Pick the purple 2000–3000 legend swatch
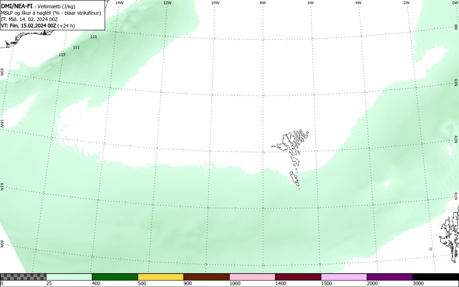The height and width of the screenshot is (287, 459). pos(390,277)
